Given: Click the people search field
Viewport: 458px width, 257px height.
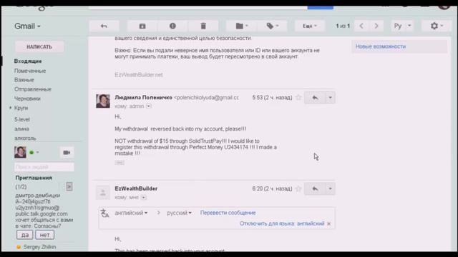Looking at the screenshot, I should point(44,167).
